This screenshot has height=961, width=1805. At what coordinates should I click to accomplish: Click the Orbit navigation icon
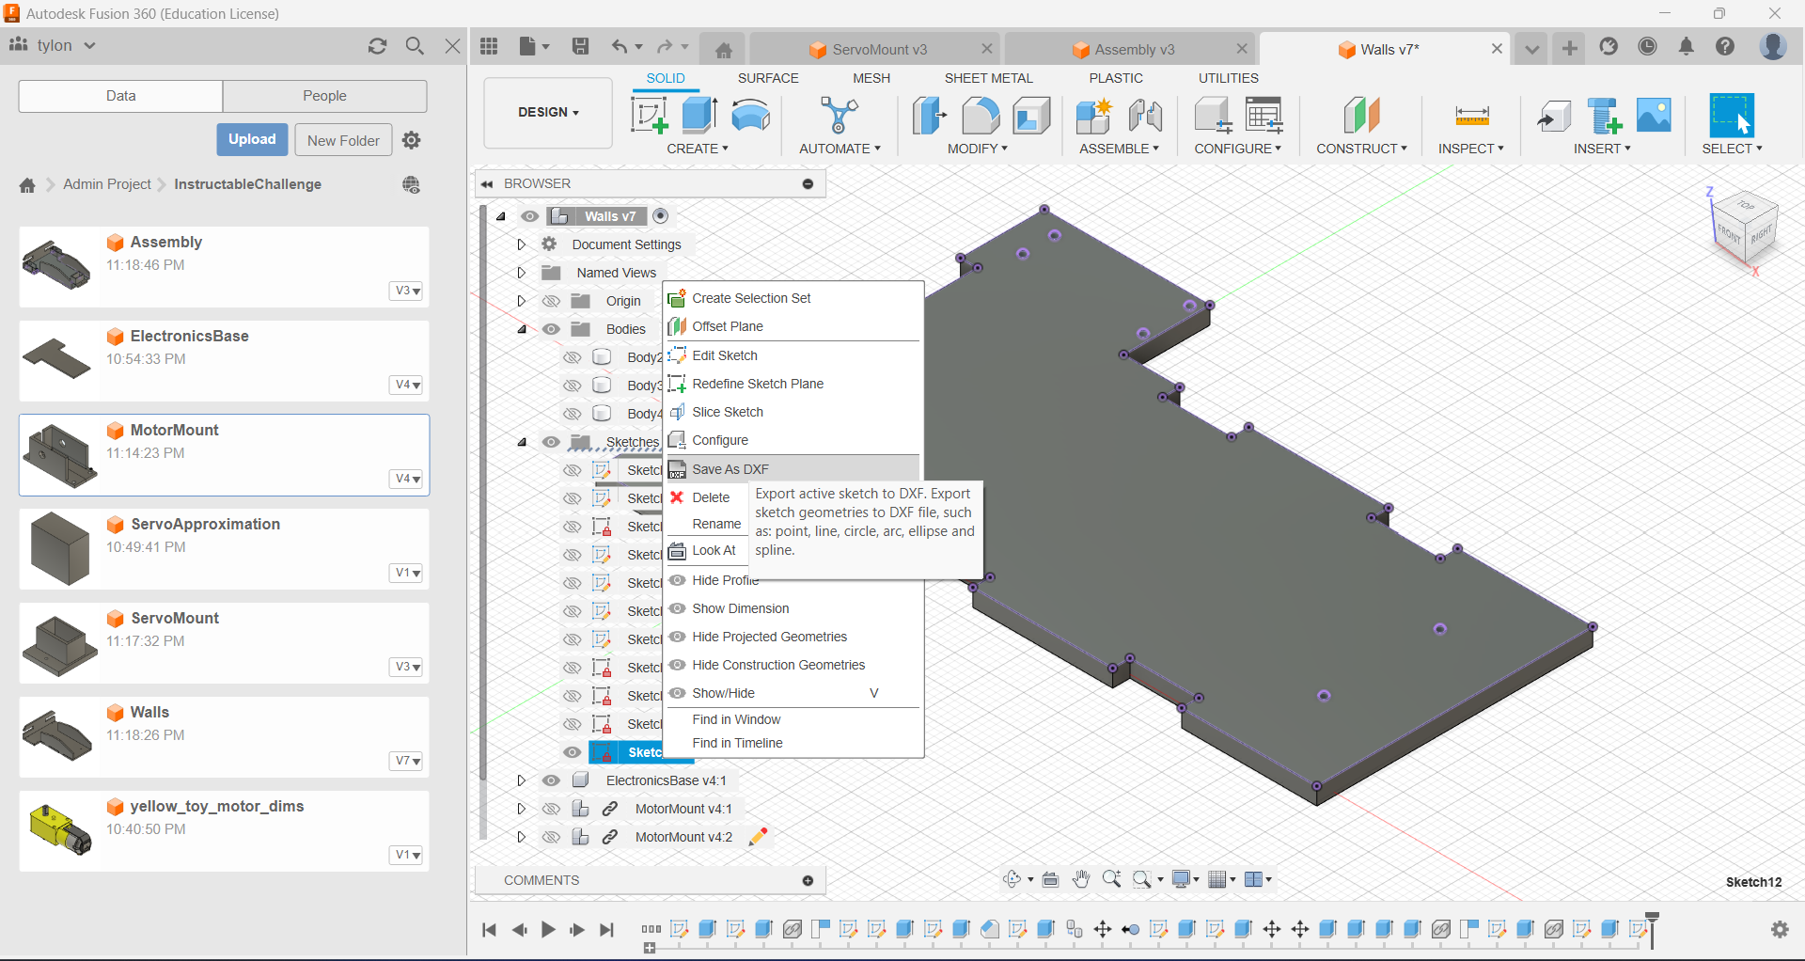[x=1012, y=879]
